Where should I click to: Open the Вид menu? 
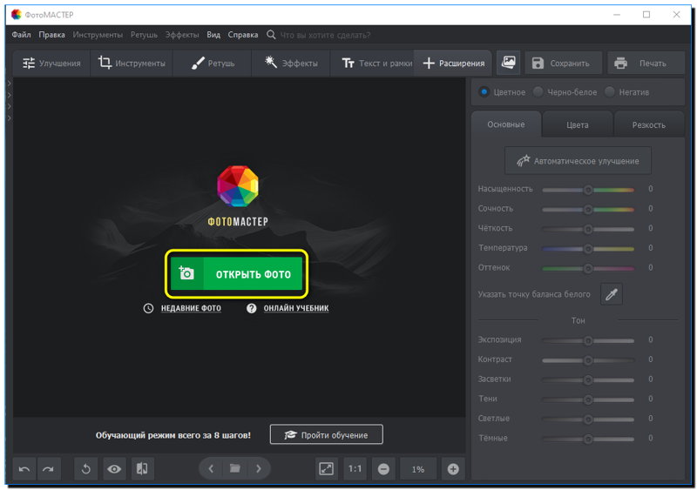pos(213,35)
